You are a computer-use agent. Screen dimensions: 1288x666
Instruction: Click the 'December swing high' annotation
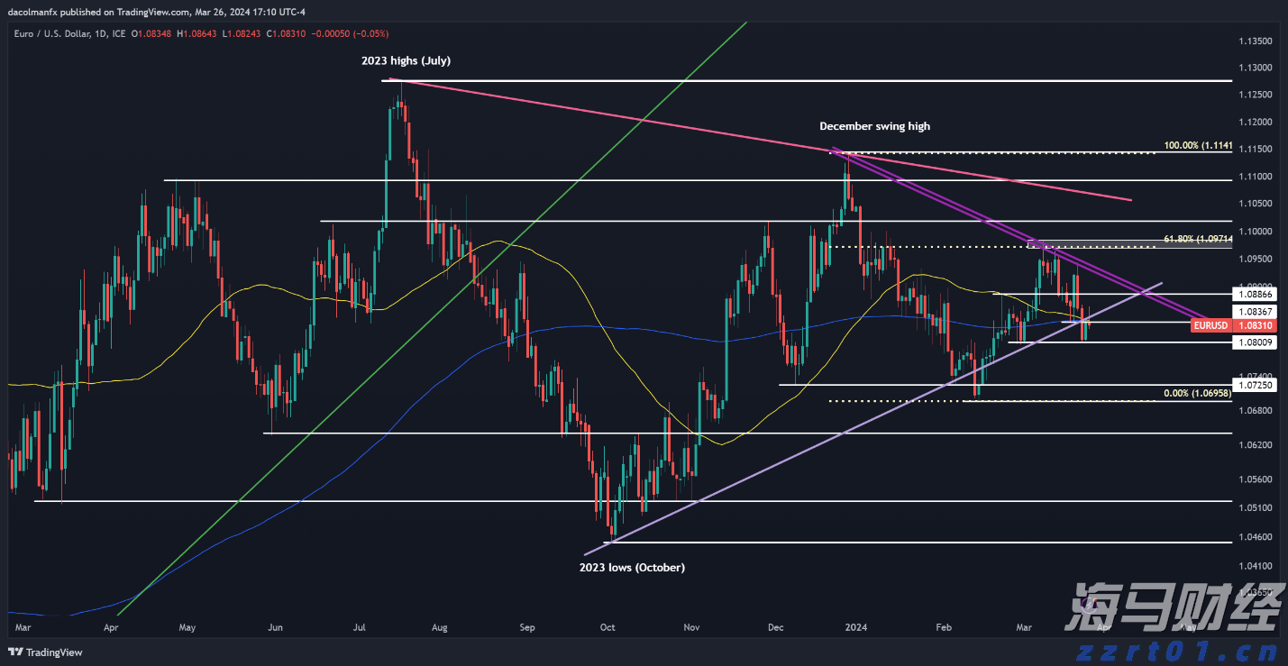click(x=874, y=127)
